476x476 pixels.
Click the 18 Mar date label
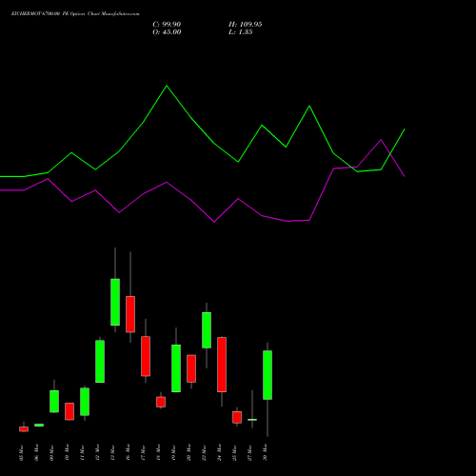tap(158, 452)
